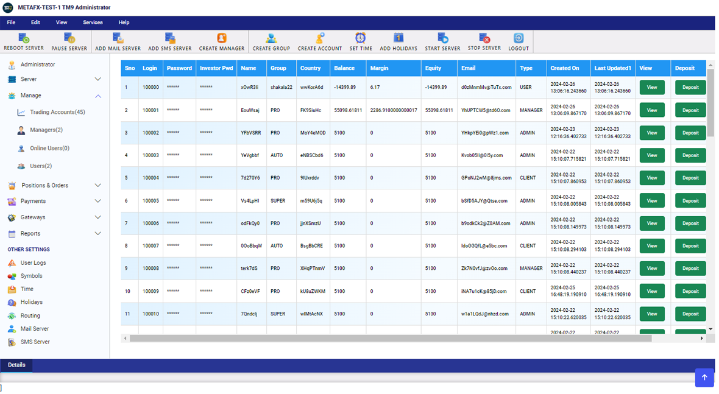Click the Login column header
The image size is (719, 394).
pyautogui.click(x=150, y=68)
